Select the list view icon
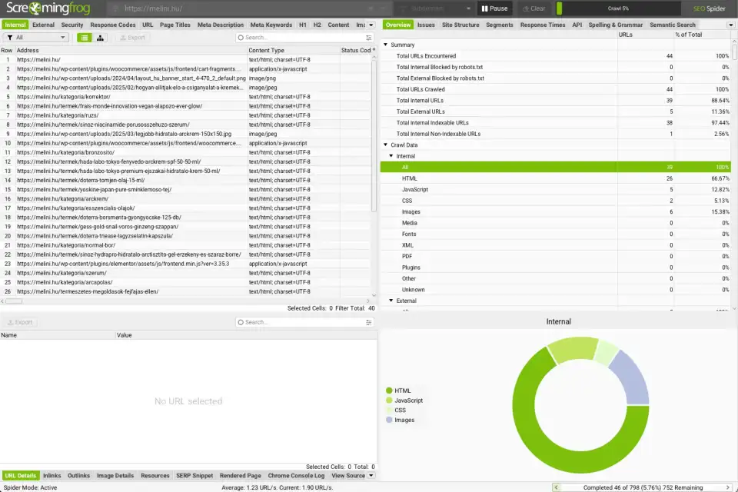Screen dimensions: 738x492 tap(85, 37)
